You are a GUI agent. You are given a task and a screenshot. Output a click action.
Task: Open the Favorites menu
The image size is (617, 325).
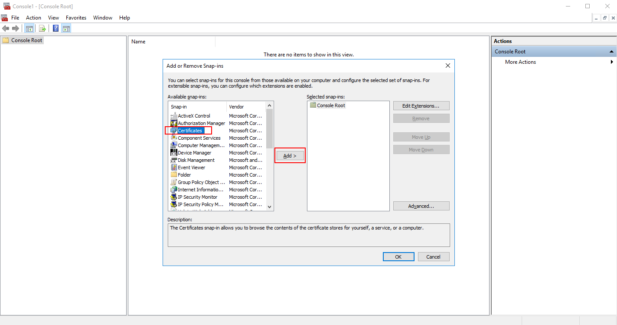point(76,17)
